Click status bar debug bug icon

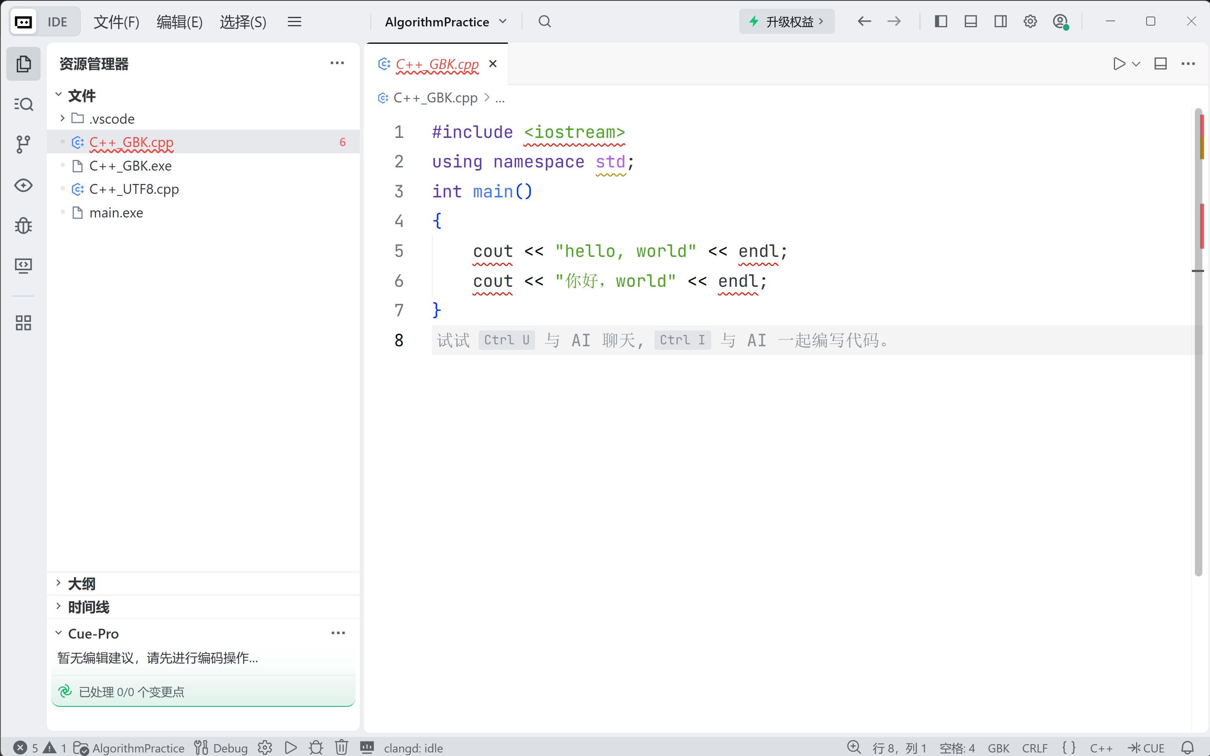[316, 748]
